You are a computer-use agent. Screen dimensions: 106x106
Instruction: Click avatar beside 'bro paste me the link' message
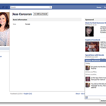click(x=88, y=68)
